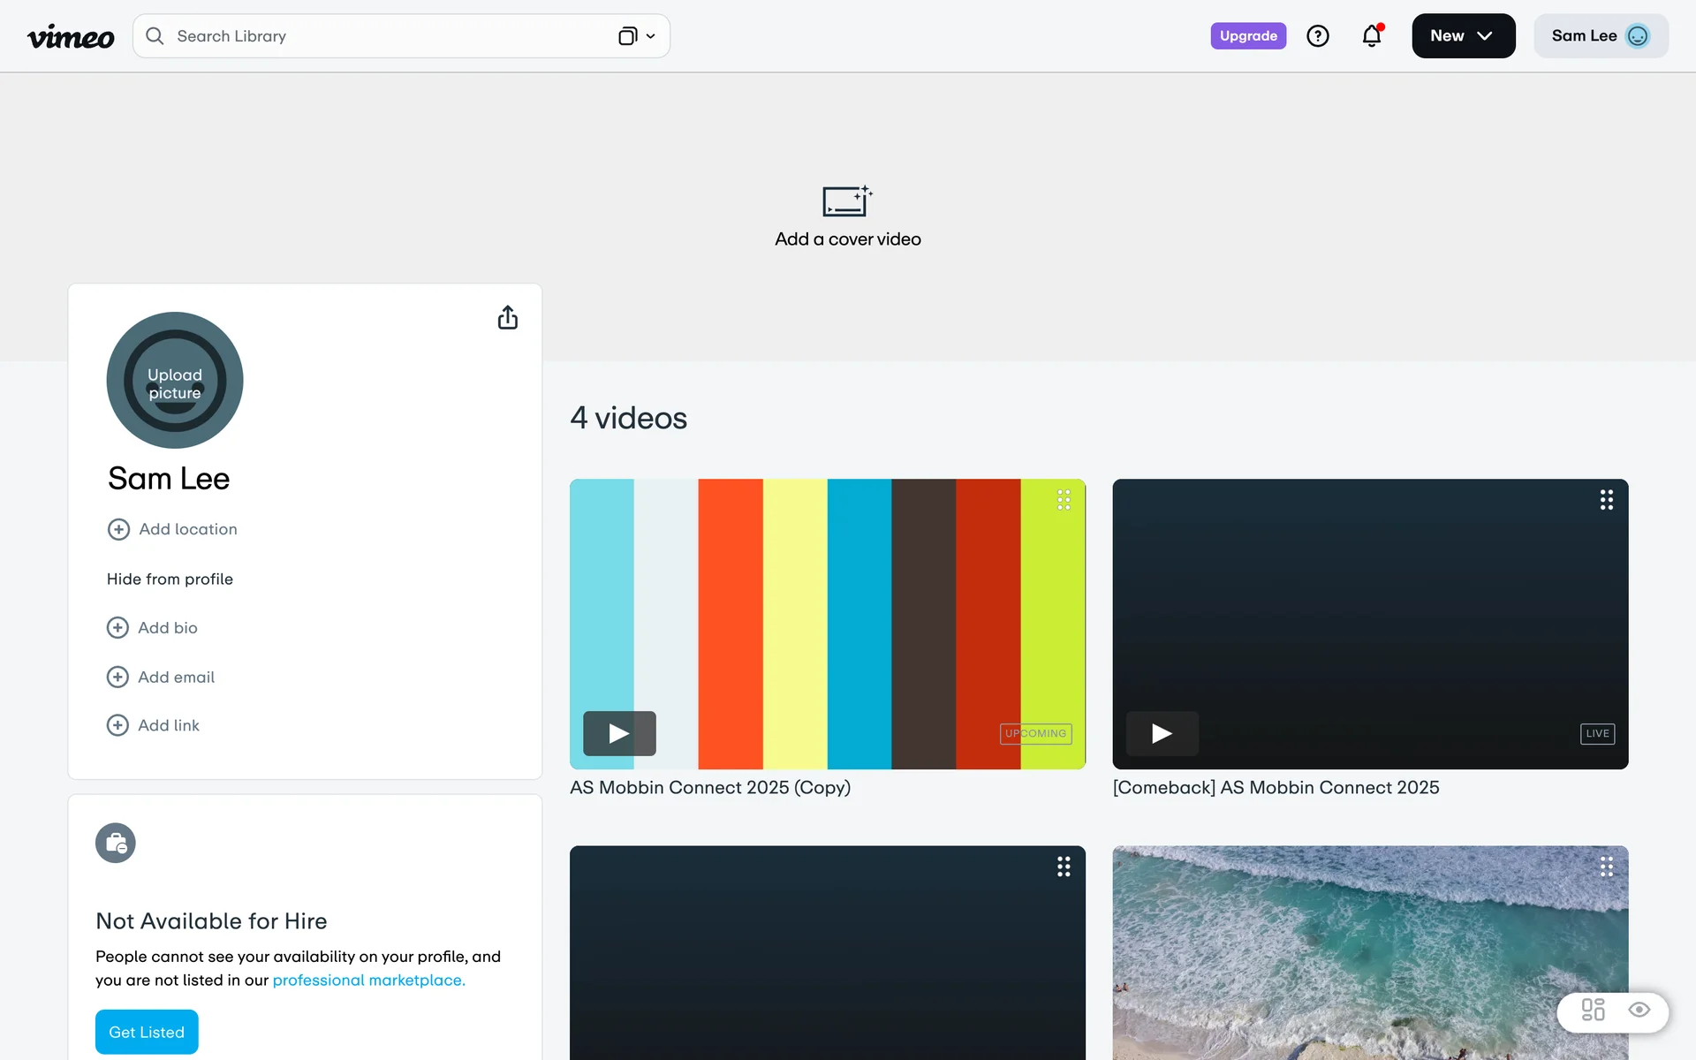Click the share profile icon

coord(507,318)
